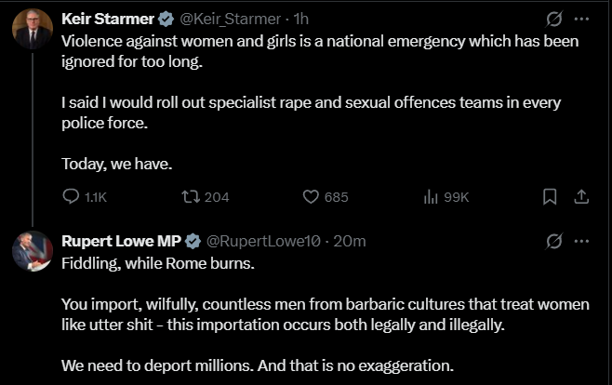Viewport: 612px width, 385px height.
Task: View analytics for Keir Starmer's post
Action: coord(431,197)
